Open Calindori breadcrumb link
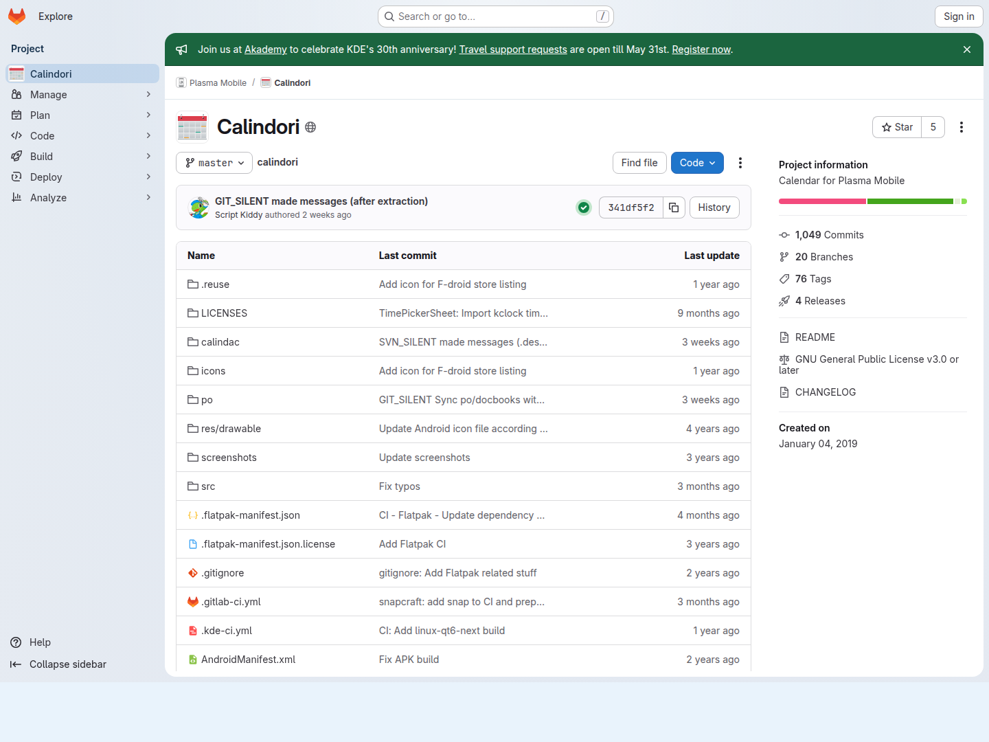 (293, 82)
